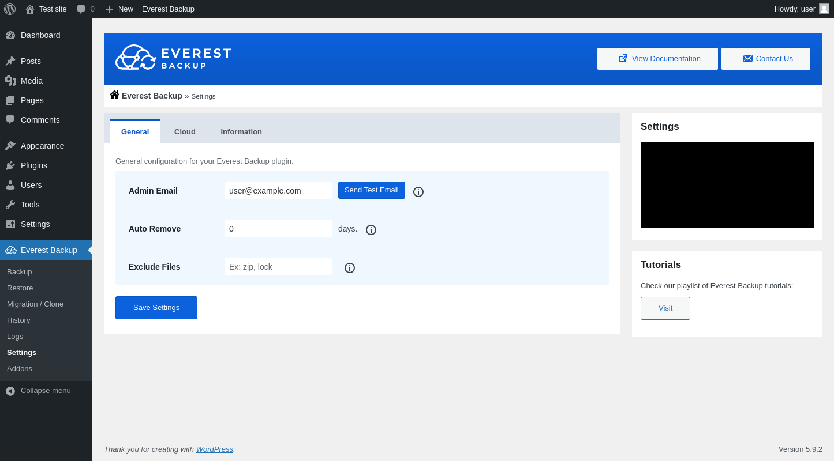Click the Plugins plug icon
This screenshot has width=834, height=461.
10,165
